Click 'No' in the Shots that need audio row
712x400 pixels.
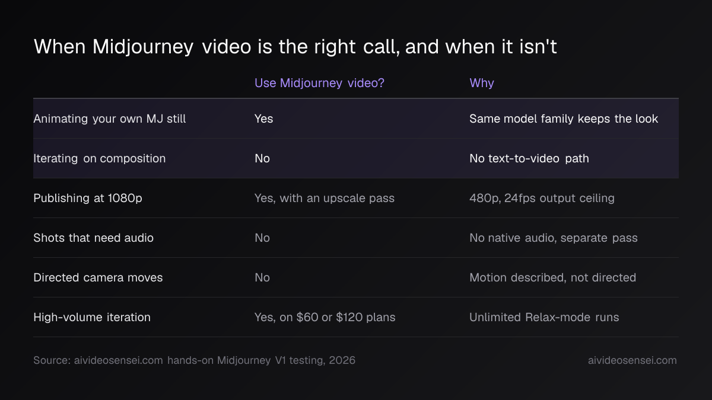(x=262, y=238)
